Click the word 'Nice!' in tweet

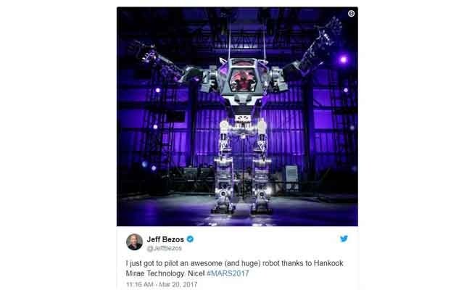pyautogui.click(x=196, y=273)
